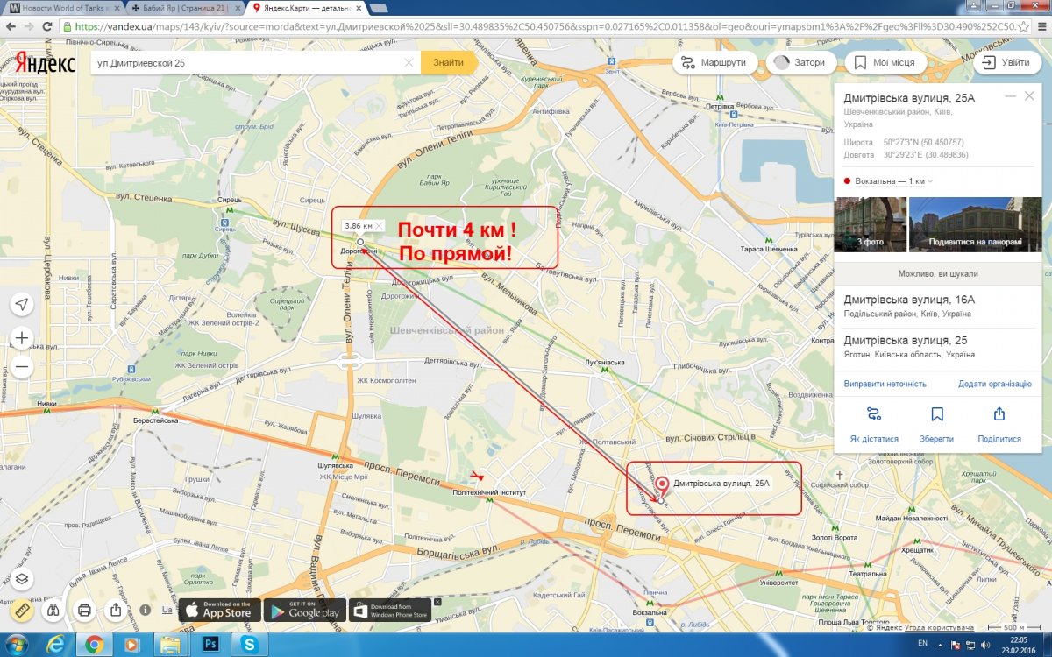Close the 3.86 км ruler distance label
Image resolution: width=1052 pixels, height=657 pixels.
coord(378,226)
